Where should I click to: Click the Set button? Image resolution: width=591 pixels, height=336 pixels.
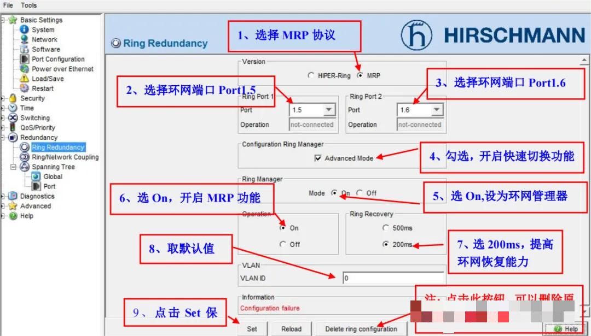point(252,329)
